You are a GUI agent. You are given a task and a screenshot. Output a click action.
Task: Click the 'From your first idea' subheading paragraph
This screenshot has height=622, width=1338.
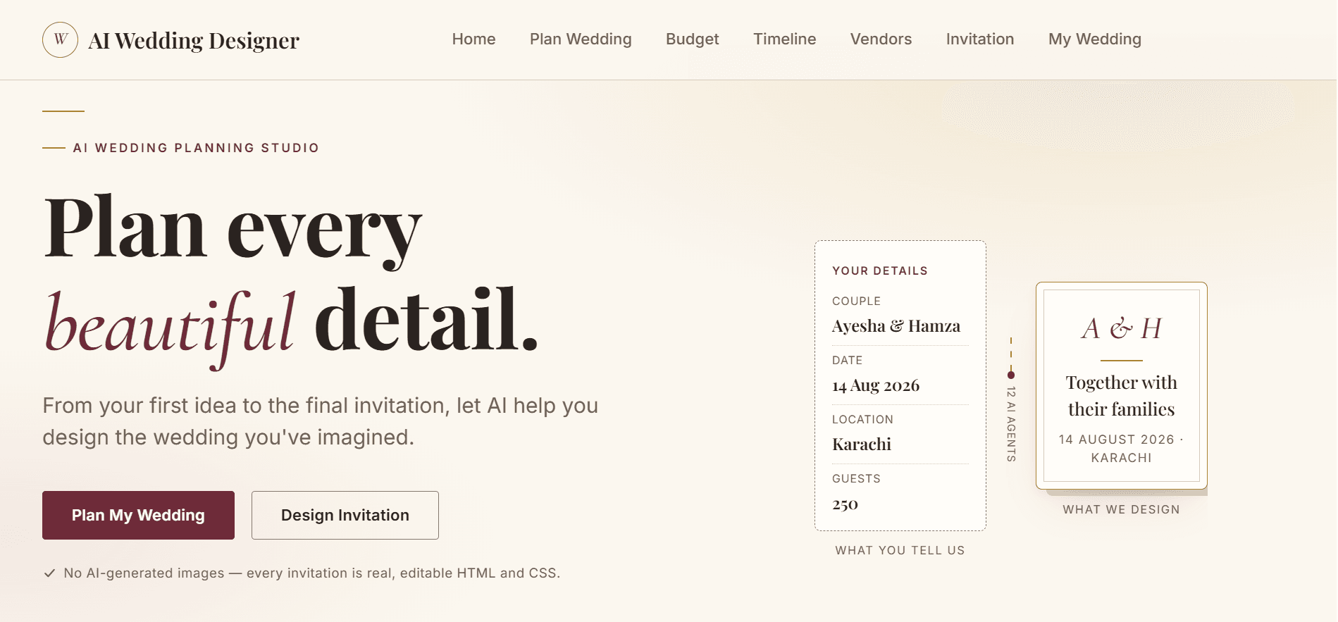321,421
